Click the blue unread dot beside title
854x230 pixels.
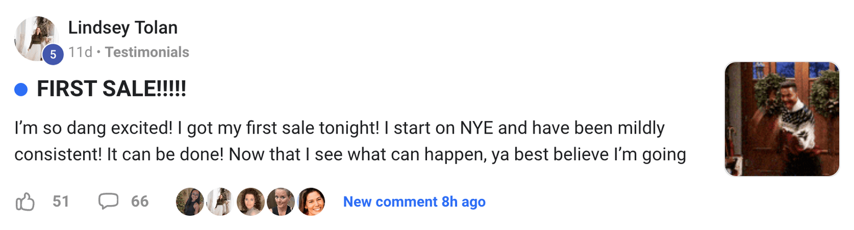pyautogui.click(x=21, y=89)
